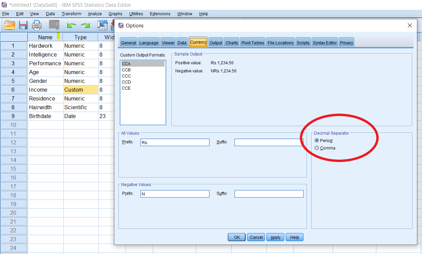Click the Negative Values Suffix field
This screenshot has height=254, width=422.
tap(269, 194)
